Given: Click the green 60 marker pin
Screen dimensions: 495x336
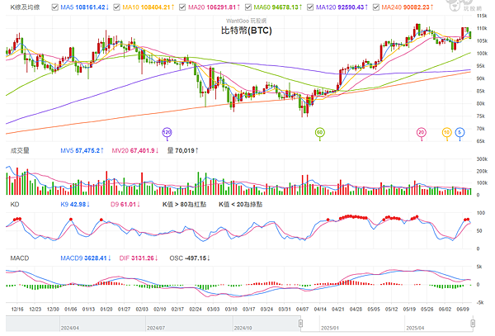Looking at the screenshot, I should coord(320,133).
